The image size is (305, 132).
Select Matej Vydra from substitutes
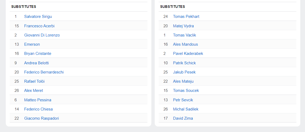[x=183, y=26]
